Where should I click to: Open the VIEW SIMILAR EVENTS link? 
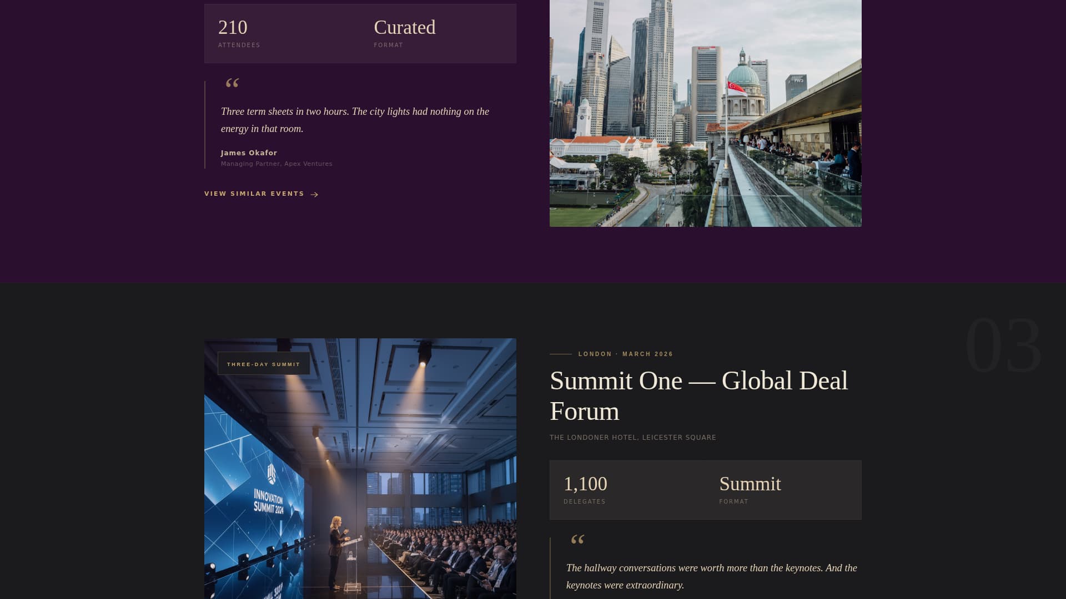tap(254, 194)
